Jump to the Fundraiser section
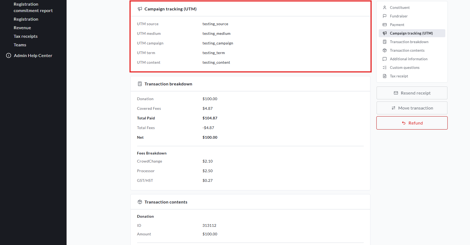This screenshot has width=470, height=245. pos(412,16)
